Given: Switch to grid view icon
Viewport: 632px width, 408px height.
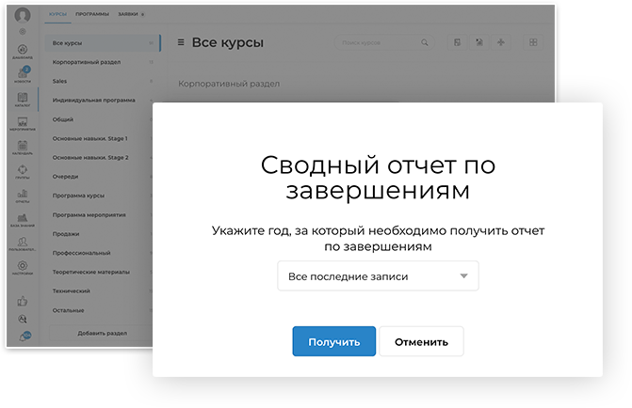Looking at the screenshot, I should pyautogui.click(x=533, y=42).
